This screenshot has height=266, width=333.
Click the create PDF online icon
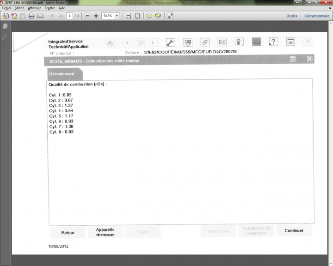(x=6, y=16)
